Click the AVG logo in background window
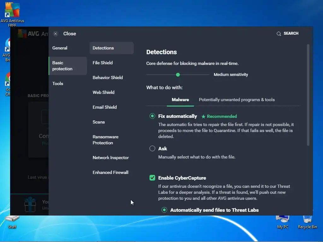323x242 pixels. coord(22,33)
